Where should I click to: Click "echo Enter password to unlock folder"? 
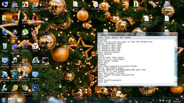(118, 66)
